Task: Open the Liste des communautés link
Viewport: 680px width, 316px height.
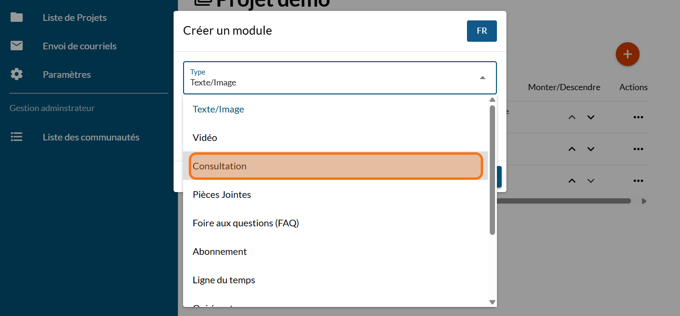Action: 91,137
